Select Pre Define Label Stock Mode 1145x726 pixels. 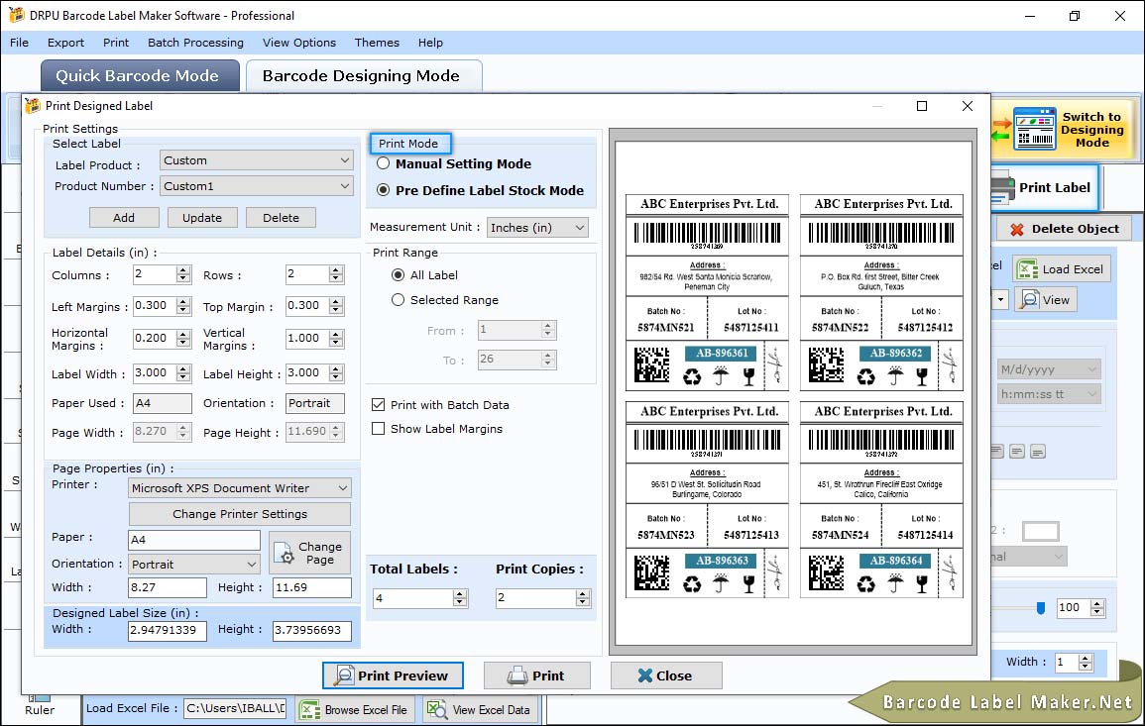coord(383,190)
